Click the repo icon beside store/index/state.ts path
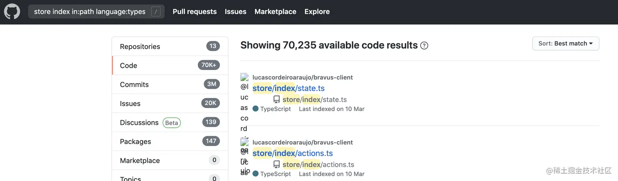This screenshot has width=618, height=181. click(x=277, y=100)
